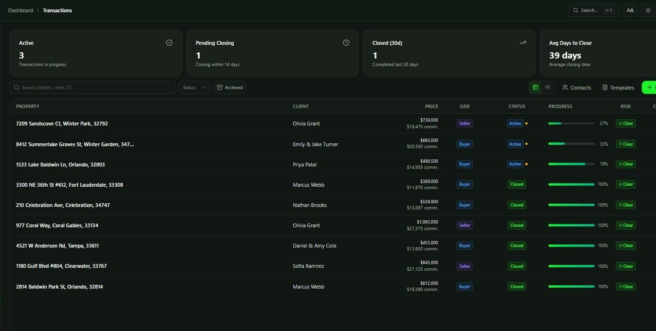Click the check-circle icon on the Active card

pyautogui.click(x=169, y=43)
